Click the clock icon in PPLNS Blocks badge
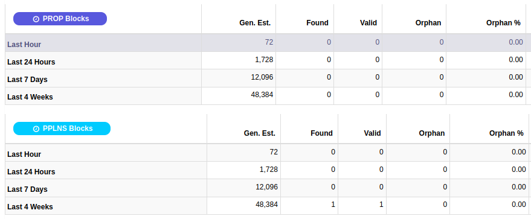This screenshot has width=531, height=219. coord(36,129)
